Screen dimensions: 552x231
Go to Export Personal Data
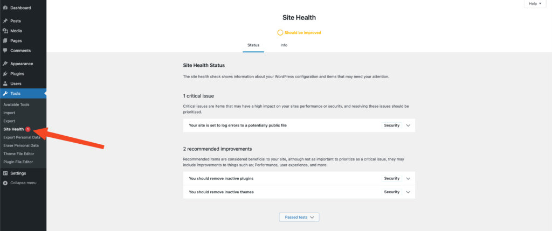tap(22, 137)
